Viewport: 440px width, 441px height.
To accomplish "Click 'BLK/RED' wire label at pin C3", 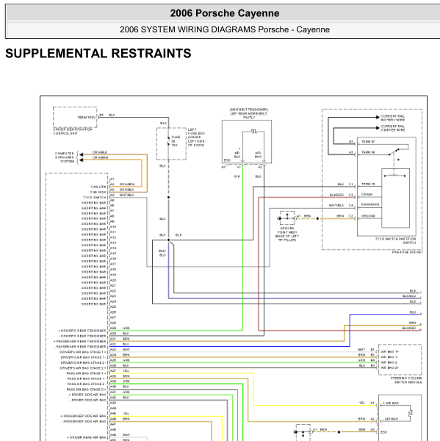I will coord(336,195).
